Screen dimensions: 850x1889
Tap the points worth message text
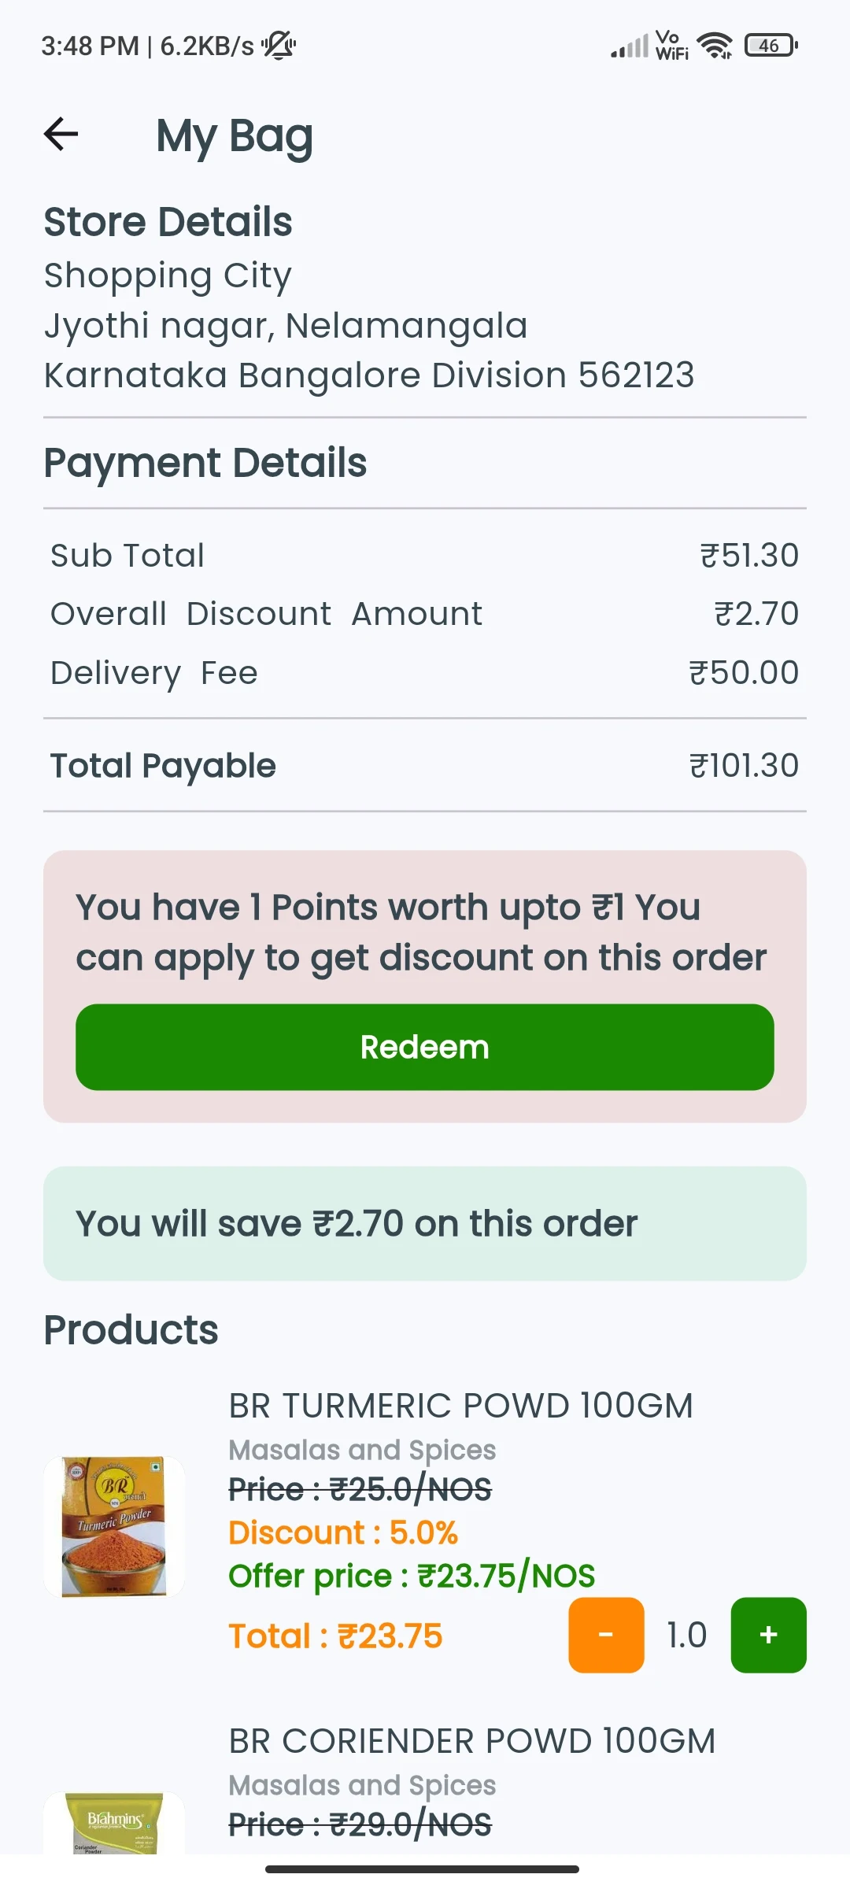tap(421, 933)
